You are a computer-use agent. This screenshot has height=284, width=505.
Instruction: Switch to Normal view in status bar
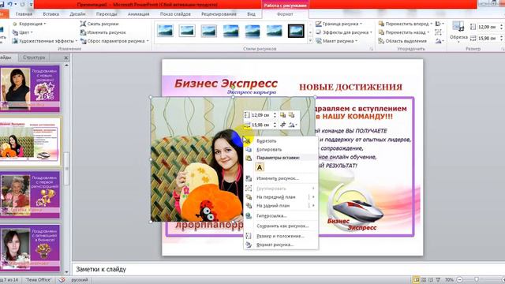tap(416, 280)
